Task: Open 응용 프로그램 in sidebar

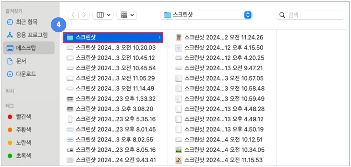Action: coord(31,35)
